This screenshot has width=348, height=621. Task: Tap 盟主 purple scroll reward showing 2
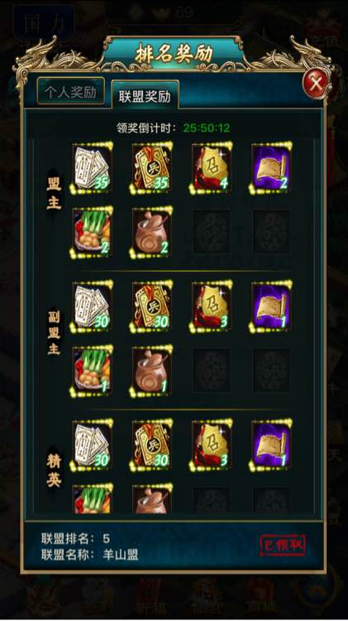271,169
